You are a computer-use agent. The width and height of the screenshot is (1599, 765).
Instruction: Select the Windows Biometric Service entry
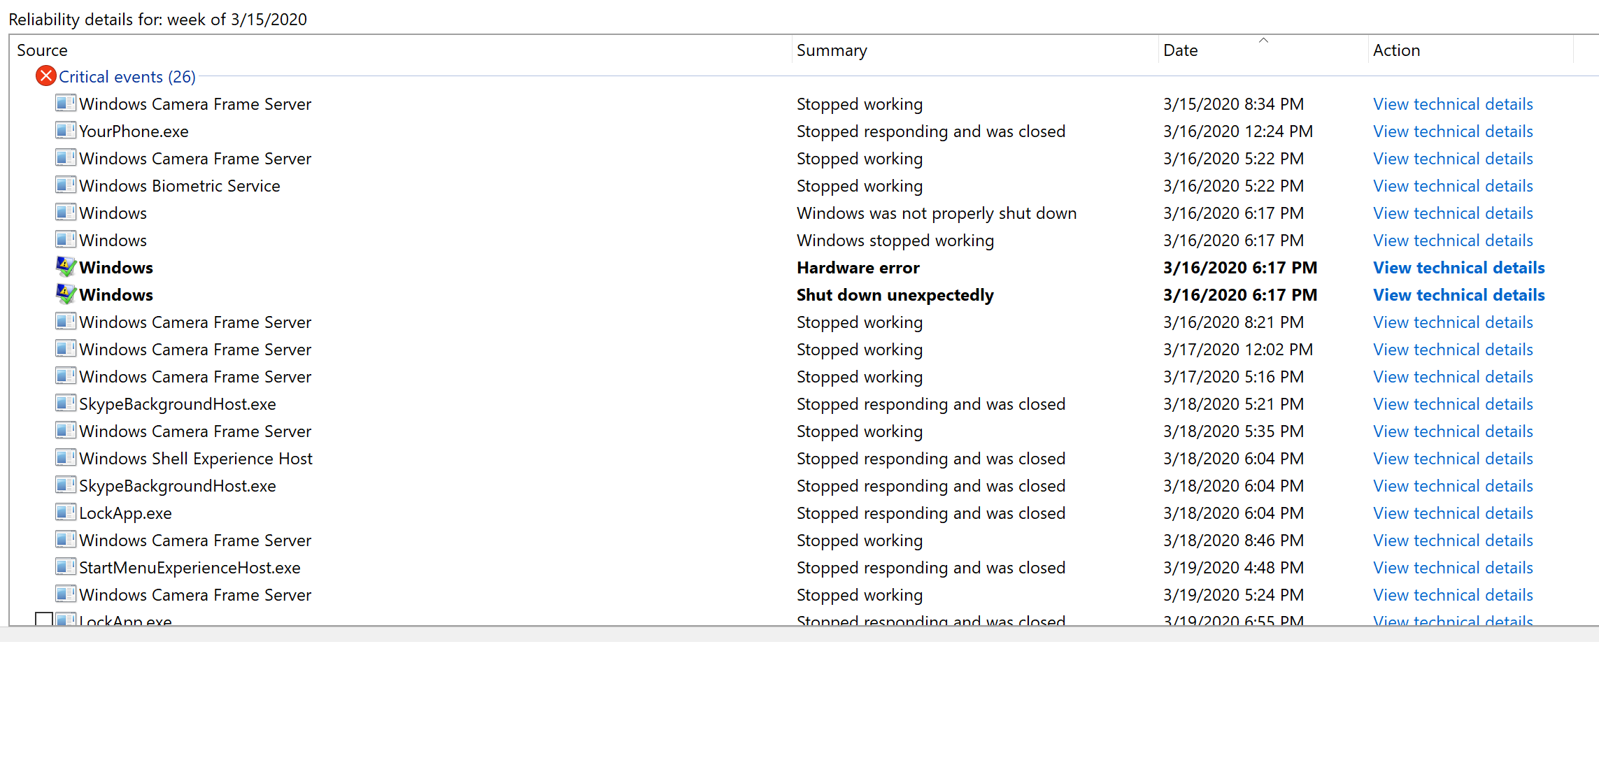[x=179, y=186]
